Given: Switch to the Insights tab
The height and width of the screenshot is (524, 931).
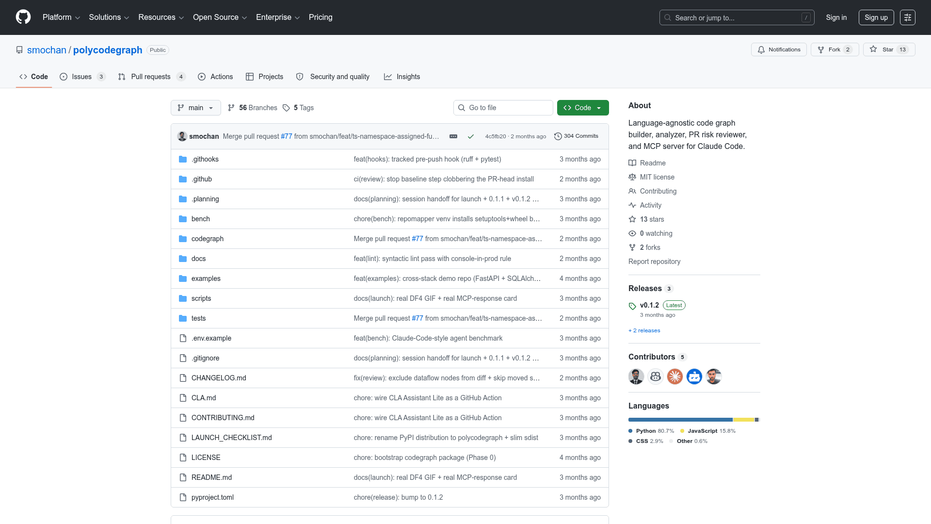Looking at the screenshot, I should coord(402,77).
